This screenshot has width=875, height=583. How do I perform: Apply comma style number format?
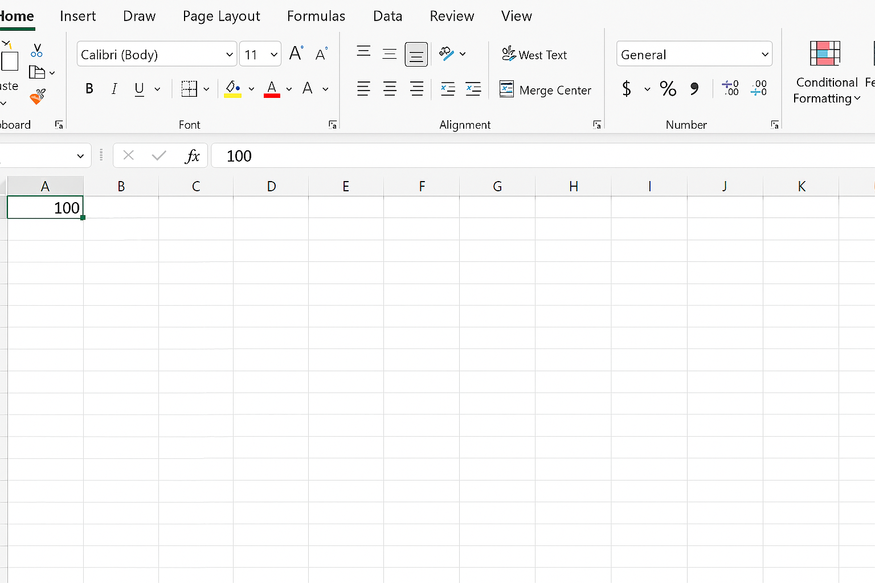pyautogui.click(x=694, y=89)
